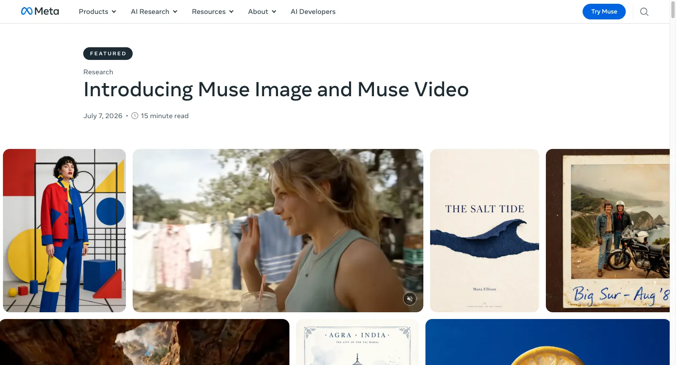This screenshot has width=676, height=365.
Task: Open the Big Sur motorcycle polaroid image
Action: (x=608, y=230)
